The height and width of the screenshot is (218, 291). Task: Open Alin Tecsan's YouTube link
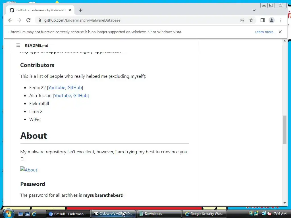pyautogui.click(x=63, y=95)
